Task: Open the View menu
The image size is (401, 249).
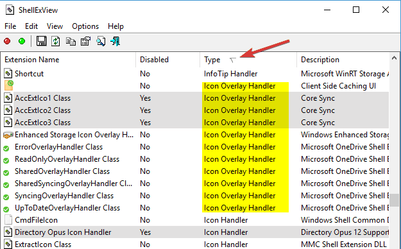Action: (x=55, y=26)
